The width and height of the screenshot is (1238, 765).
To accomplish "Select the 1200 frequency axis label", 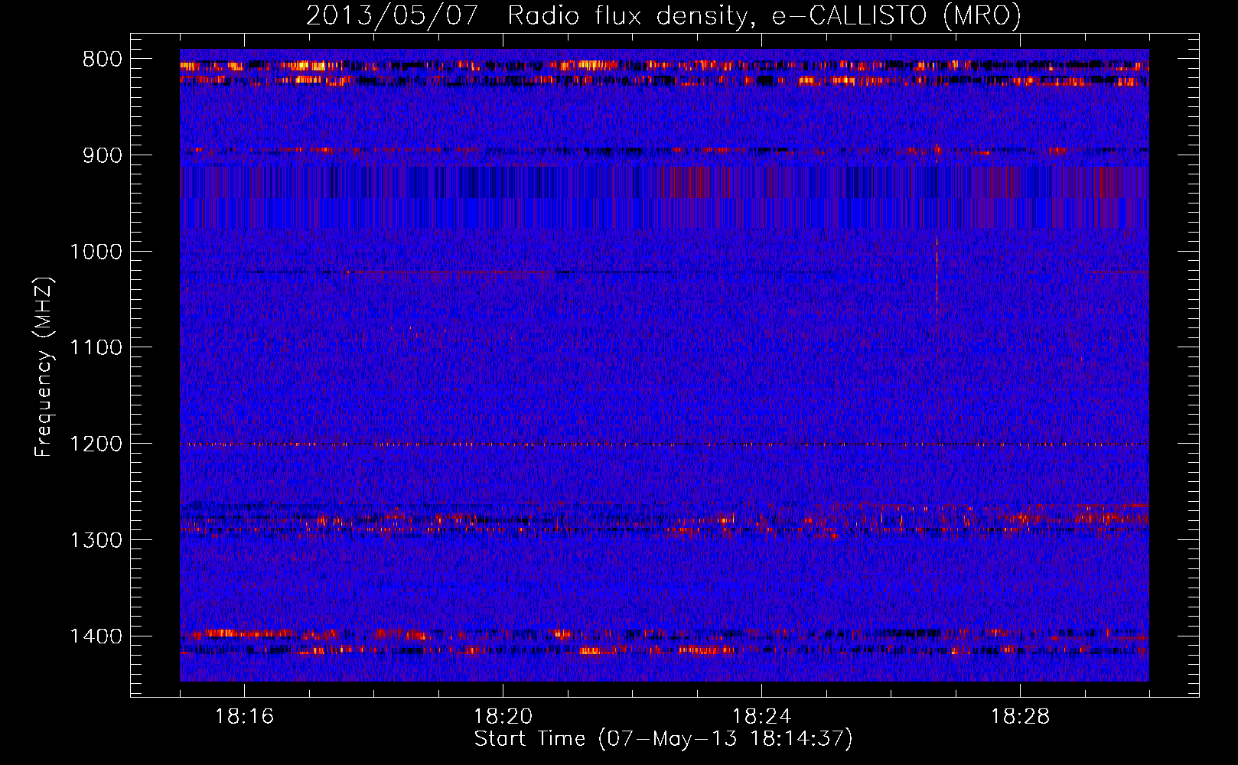I will 96,444.
